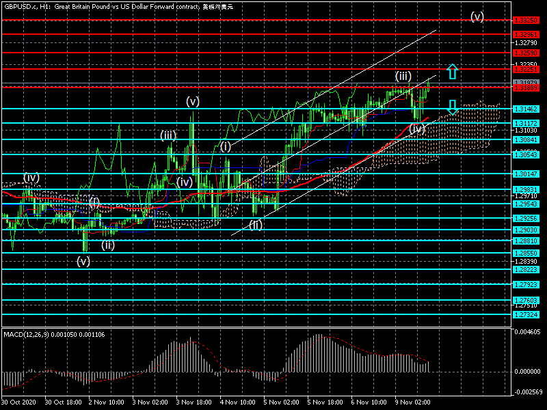Screen dimensions: 547x410
Task: Click the (ii) label under the lower channel line
Action: coord(256,224)
